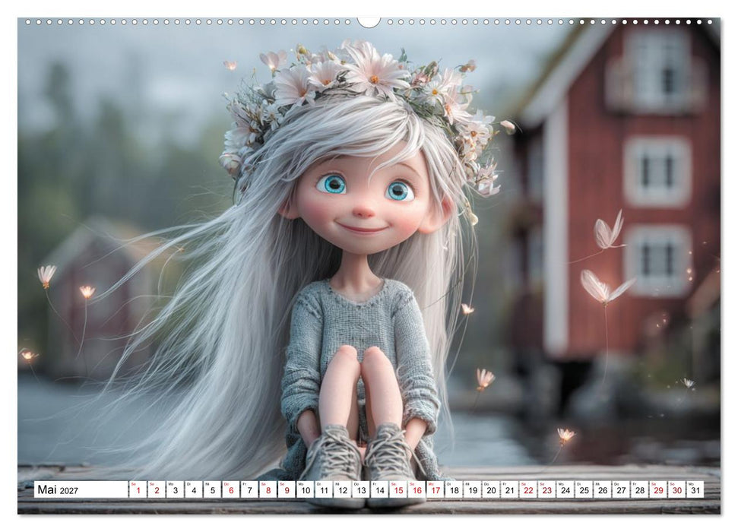Screen dimensions: 738x532
Task: Select red day 15 cell
Action: (398, 489)
